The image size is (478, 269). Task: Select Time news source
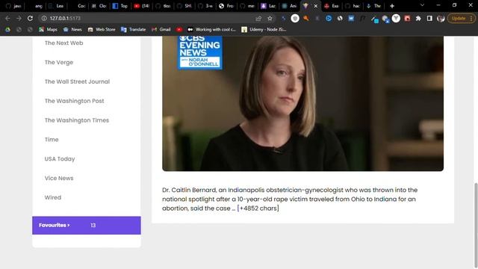pos(52,140)
